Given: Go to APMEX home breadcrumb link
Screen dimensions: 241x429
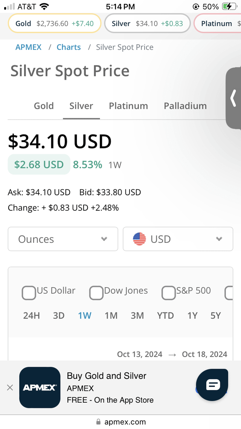Looking at the screenshot, I should 29,47.
